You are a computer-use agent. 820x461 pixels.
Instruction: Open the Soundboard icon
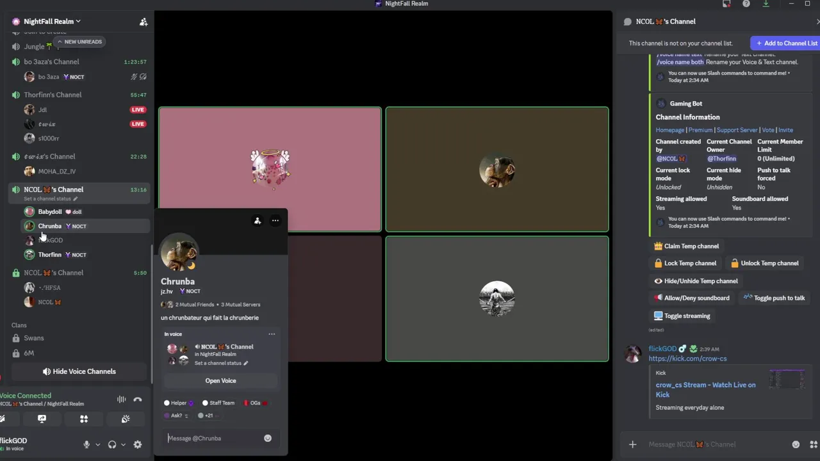[126, 419]
